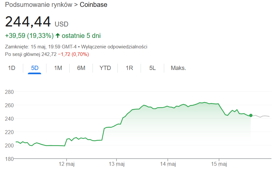The width and height of the screenshot is (278, 171).
Task: Show the 1M chart range
Action: pos(58,68)
